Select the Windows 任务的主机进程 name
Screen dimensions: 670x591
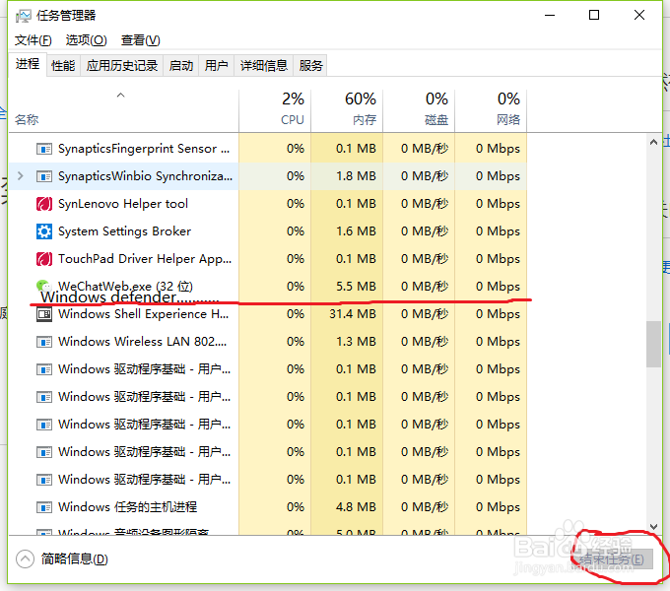pos(127,507)
